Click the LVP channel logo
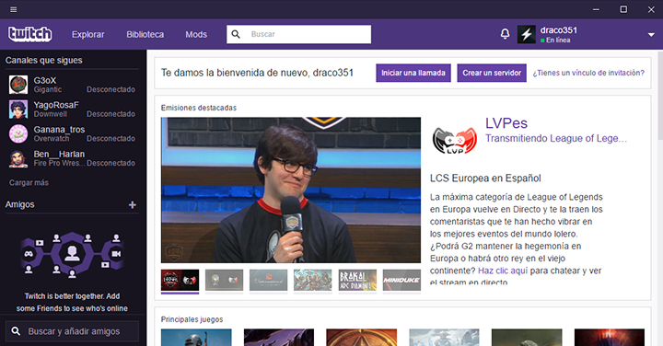The height and width of the screenshot is (346, 663). click(455, 140)
